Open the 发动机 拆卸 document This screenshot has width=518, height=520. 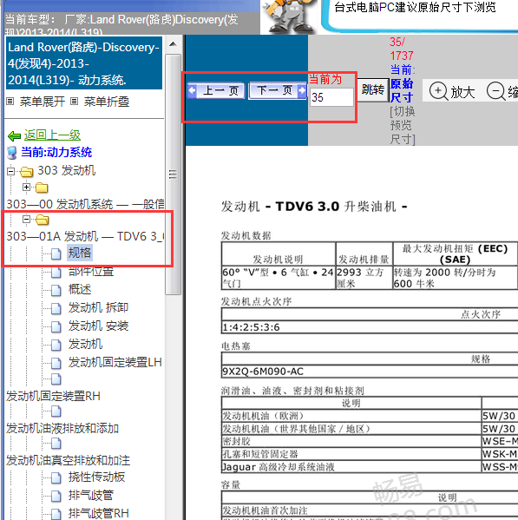pos(98,307)
